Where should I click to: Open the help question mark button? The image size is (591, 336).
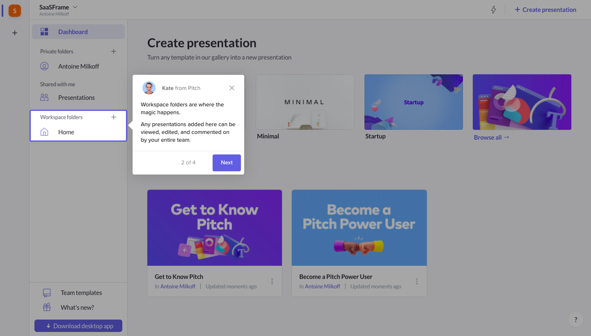tap(576, 320)
